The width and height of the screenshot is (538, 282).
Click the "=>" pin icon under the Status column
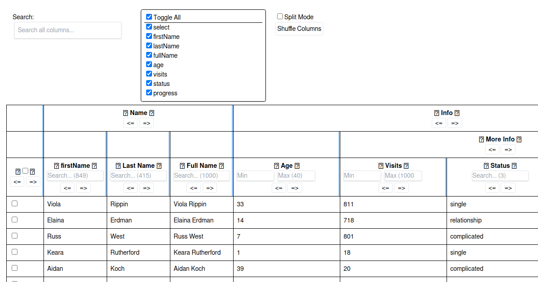pos(508,188)
